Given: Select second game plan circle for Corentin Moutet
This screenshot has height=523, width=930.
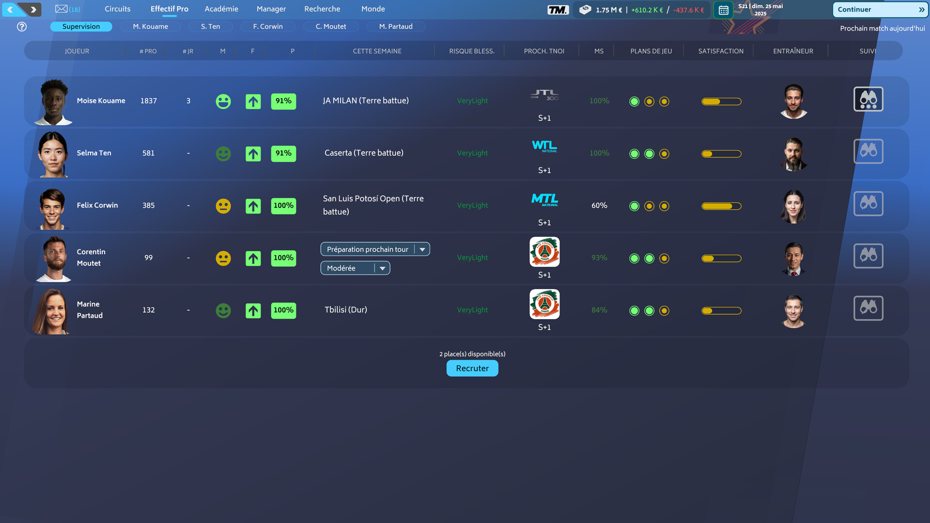Looking at the screenshot, I should tap(649, 259).
